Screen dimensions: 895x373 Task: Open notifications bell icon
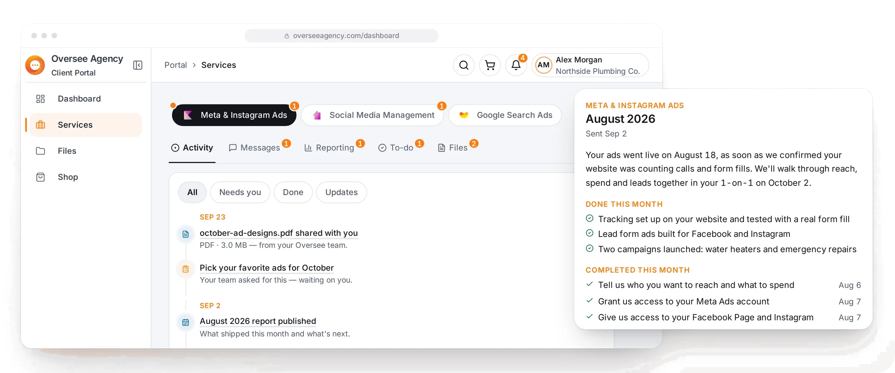point(516,65)
